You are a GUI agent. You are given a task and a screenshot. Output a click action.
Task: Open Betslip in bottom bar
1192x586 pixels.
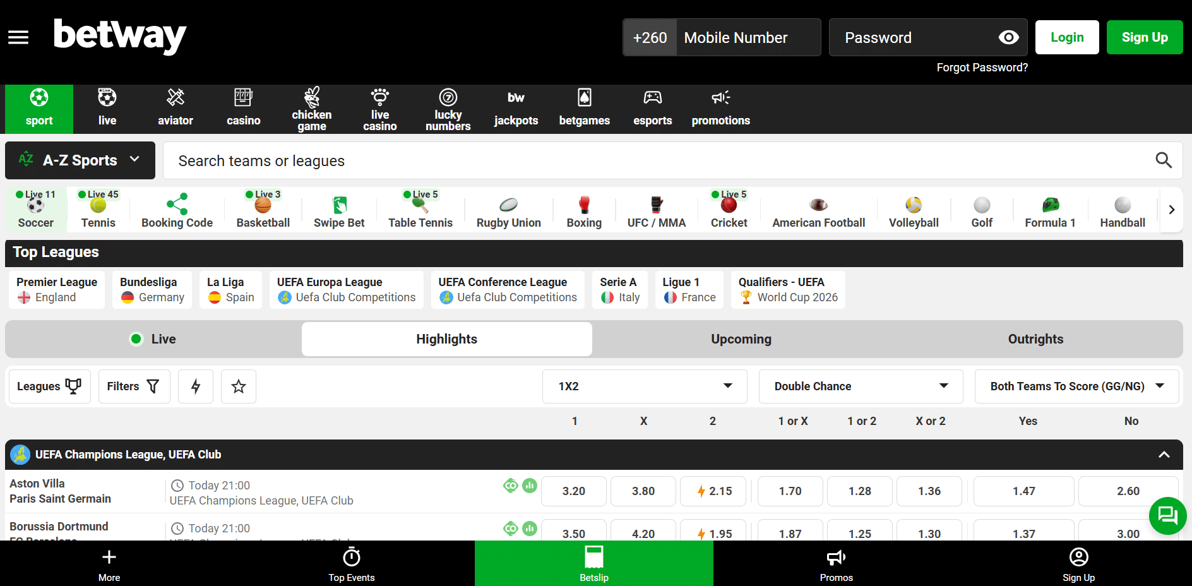click(x=594, y=563)
